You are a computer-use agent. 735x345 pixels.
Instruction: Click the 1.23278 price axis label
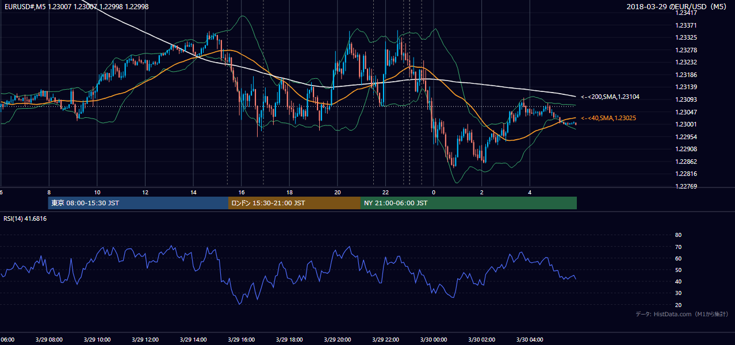pos(686,50)
